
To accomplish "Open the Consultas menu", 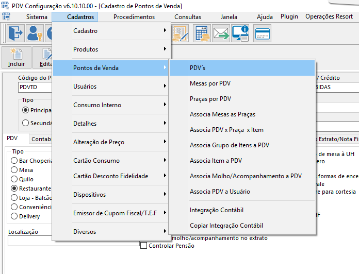I will (x=188, y=17).
